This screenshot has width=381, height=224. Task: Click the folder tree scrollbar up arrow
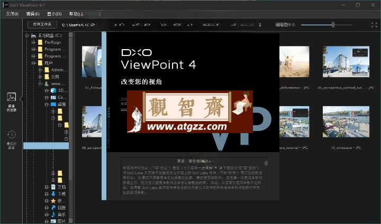[71, 35]
